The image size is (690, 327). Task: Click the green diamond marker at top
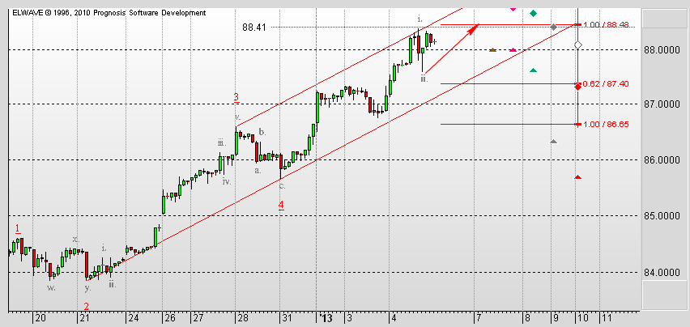tap(534, 13)
